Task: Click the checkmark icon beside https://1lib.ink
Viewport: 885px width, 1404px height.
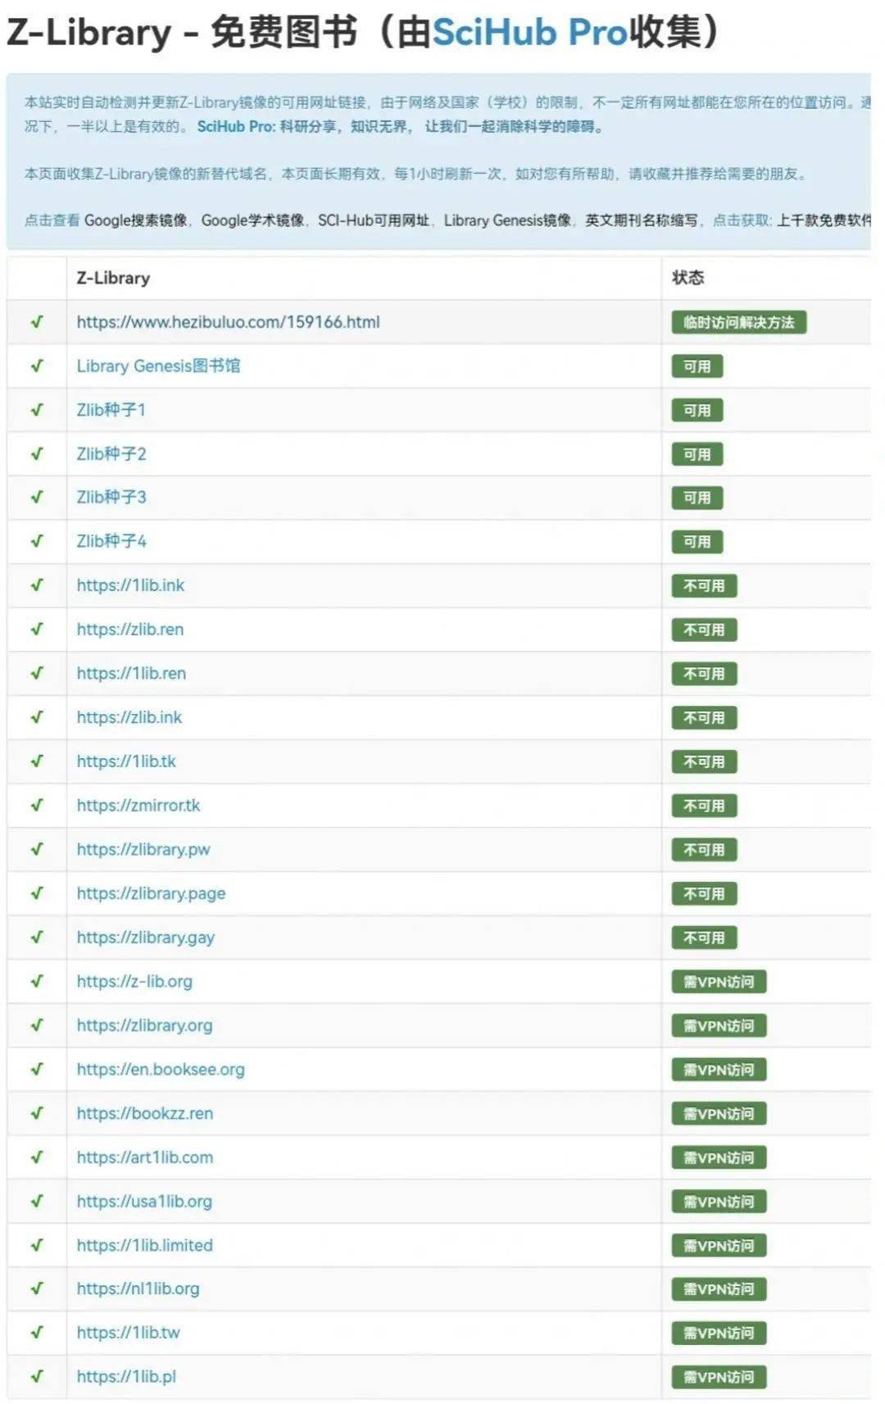Action: point(37,585)
